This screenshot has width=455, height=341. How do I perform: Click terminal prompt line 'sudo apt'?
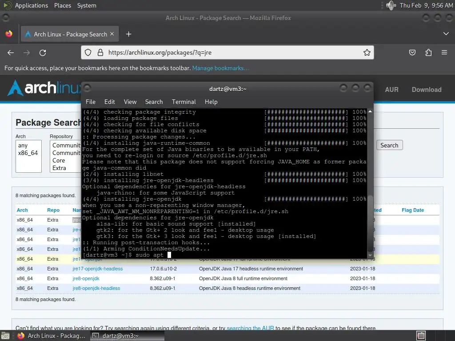127,255
